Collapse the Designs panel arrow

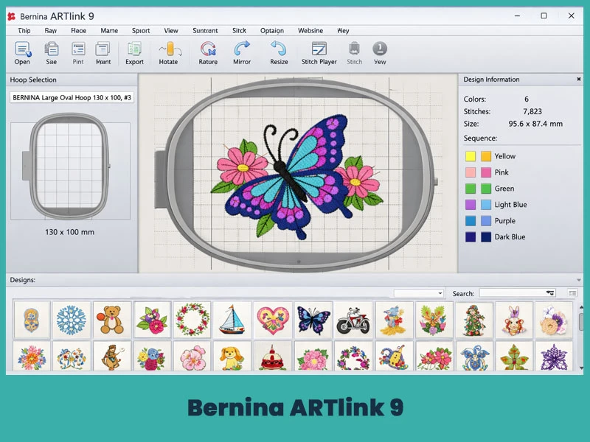click(579, 280)
